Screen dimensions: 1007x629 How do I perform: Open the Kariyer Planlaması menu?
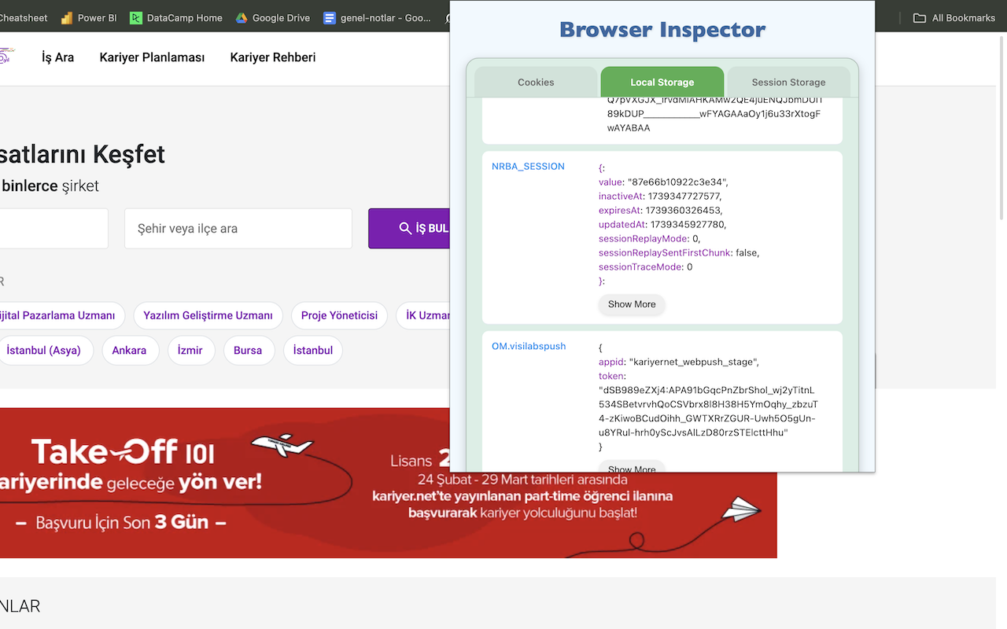click(x=152, y=57)
